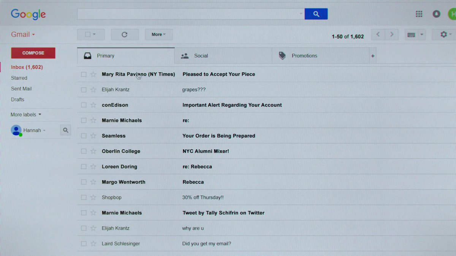Go to older messages arrow
The height and width of the screenshot is (256, 456).
[x=392, y=35]
